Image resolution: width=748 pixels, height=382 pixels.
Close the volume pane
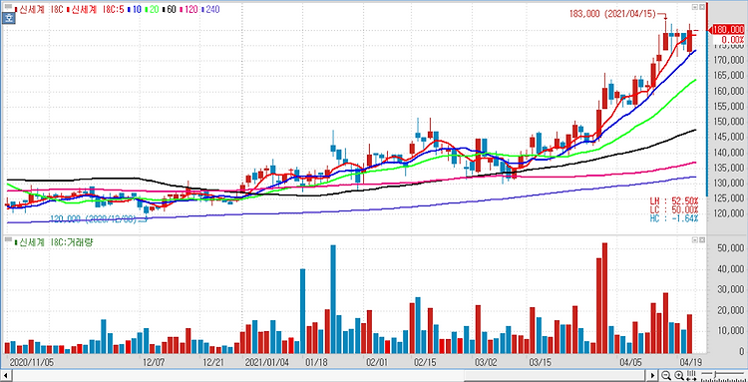(702, 241)
